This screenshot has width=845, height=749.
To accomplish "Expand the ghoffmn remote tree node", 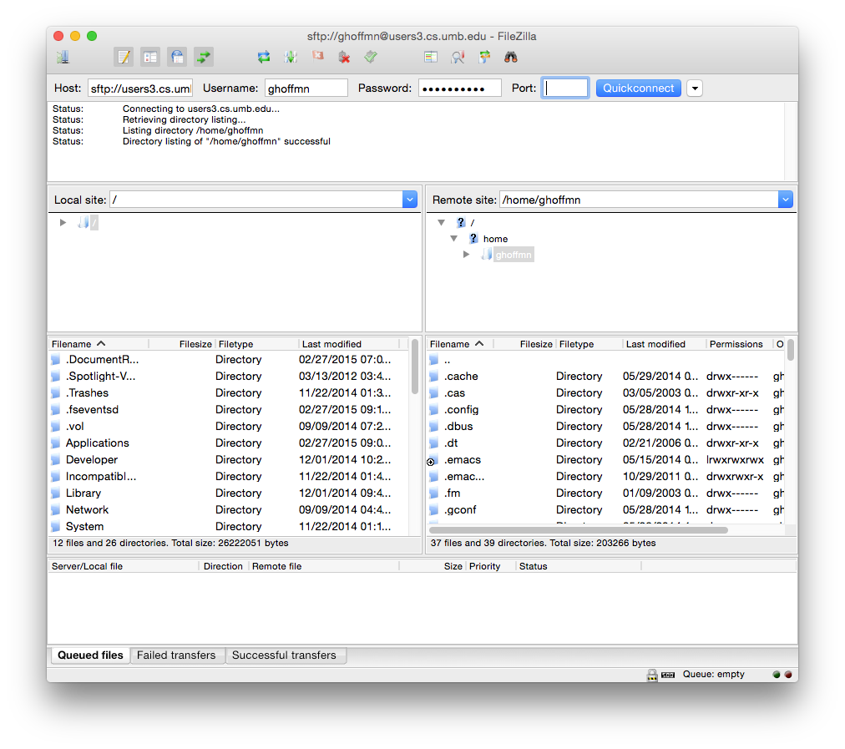I will [x=466, y=255].
